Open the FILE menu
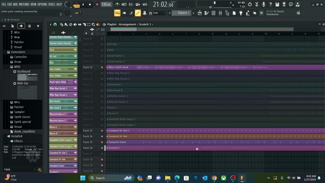 point(4,4)
